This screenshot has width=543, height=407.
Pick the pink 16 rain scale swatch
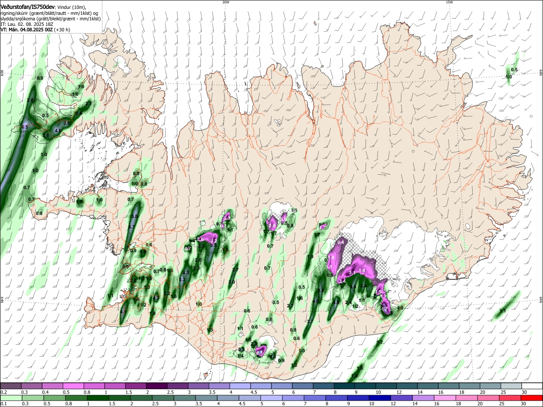445,398
